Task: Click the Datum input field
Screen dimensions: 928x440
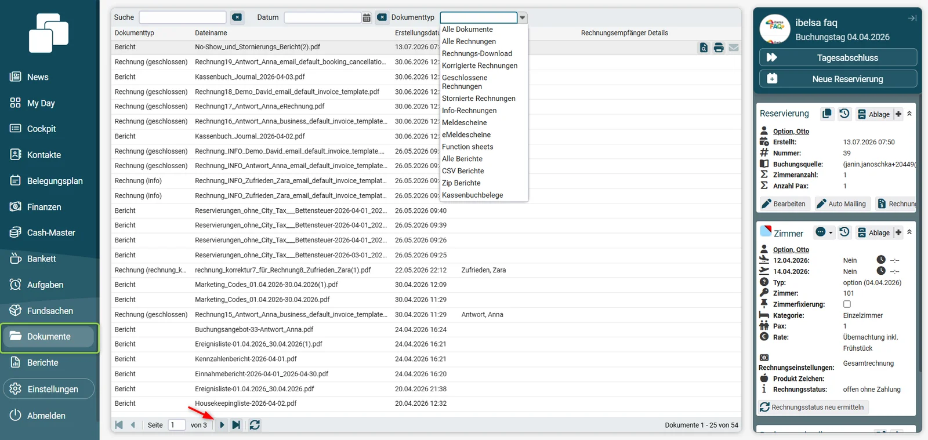Action: click(x=323, y=17)
